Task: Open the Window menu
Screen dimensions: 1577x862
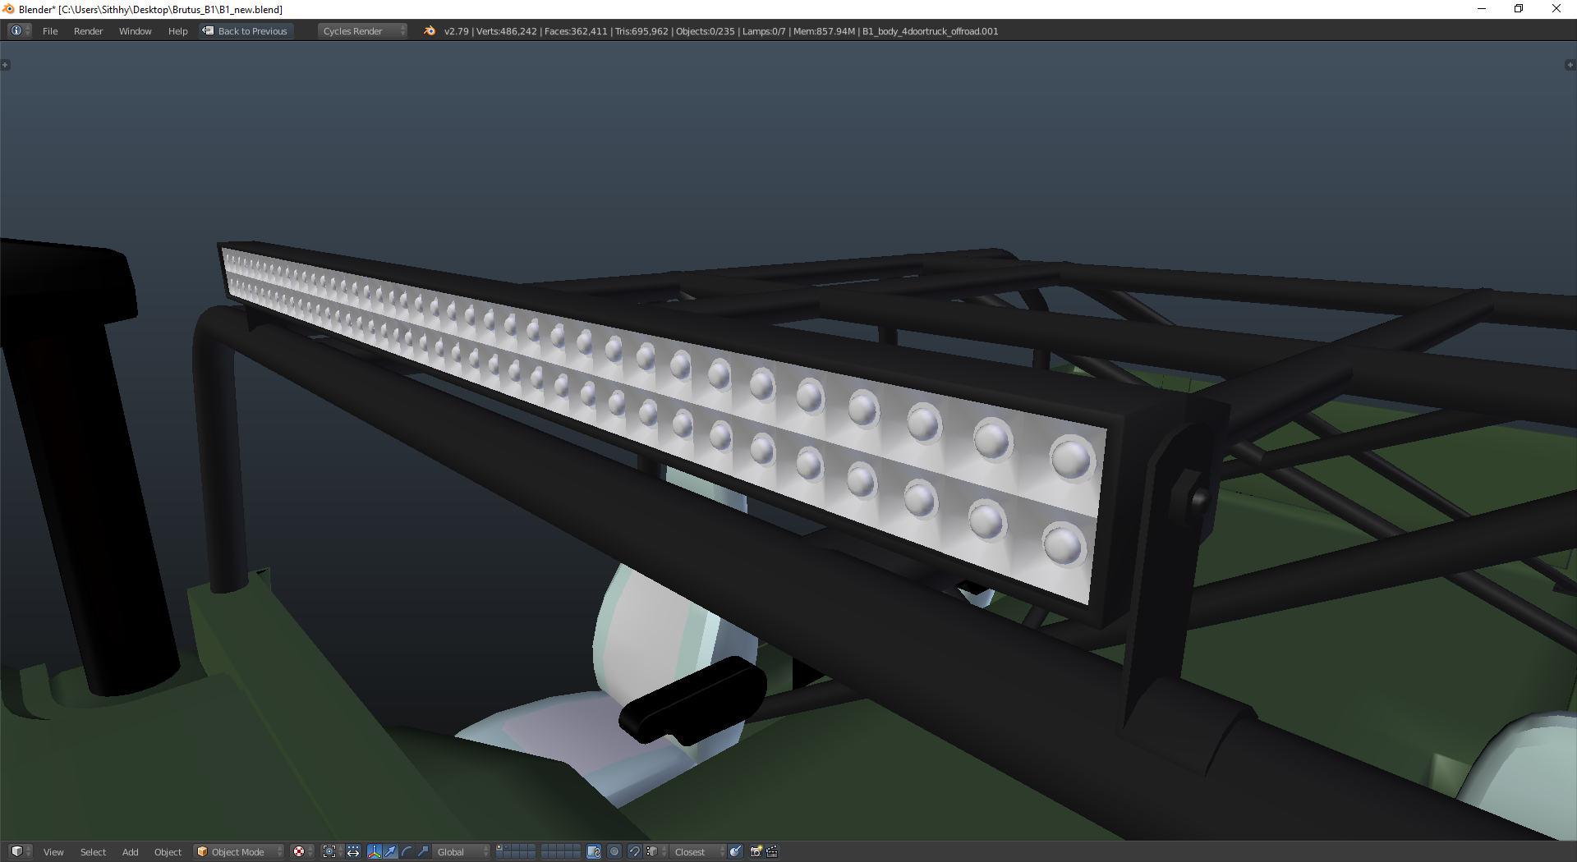Action: pos(136,31)
